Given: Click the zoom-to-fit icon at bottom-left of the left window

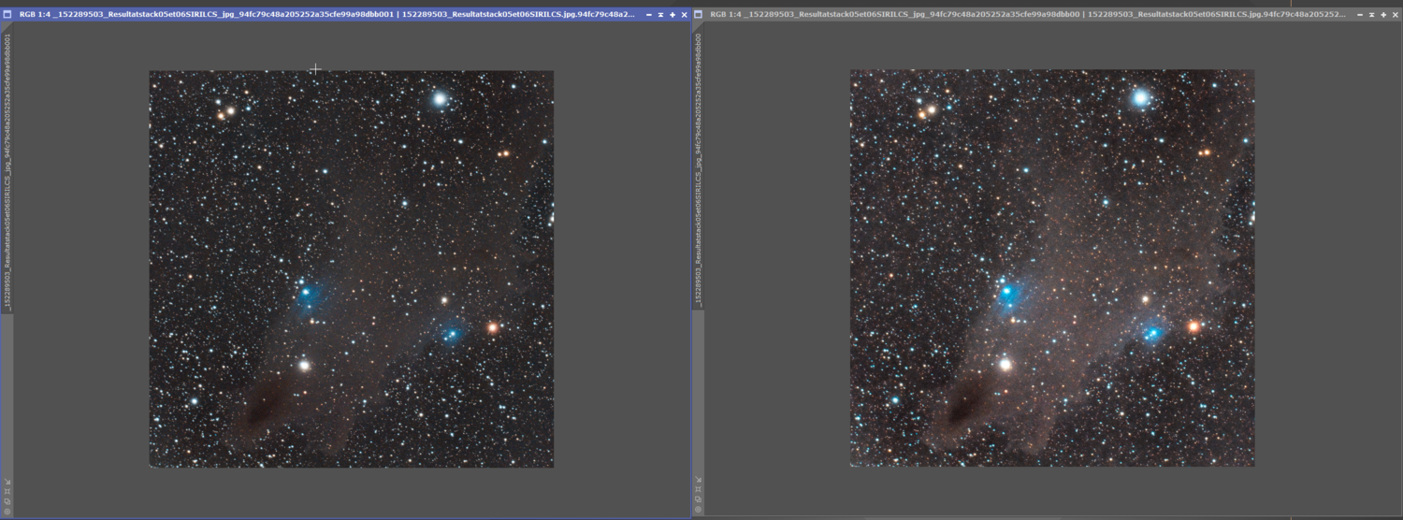Looking at the screenshot, I should coord(7,491).
